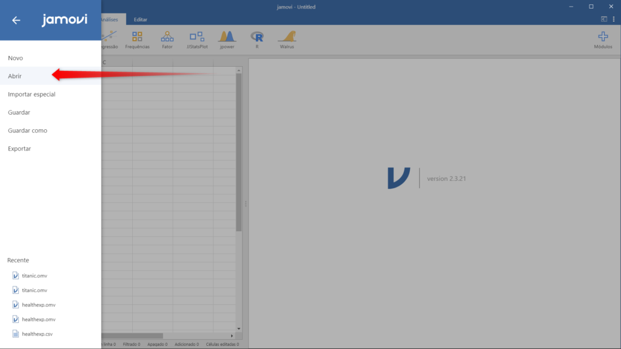The height and width of the screenshot is (349, 621).
Task: Click the healthexp.csv file icon
Action: [x=15, y=334]
